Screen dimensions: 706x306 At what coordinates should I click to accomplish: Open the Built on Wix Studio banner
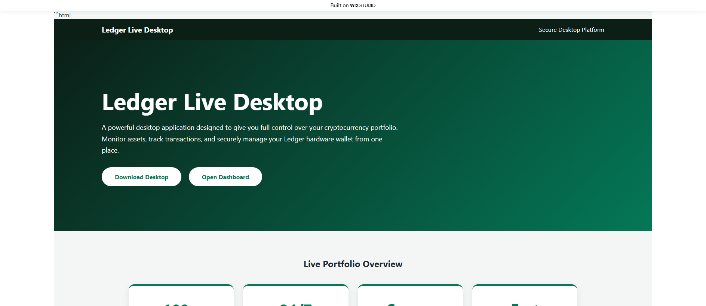(353, 5)
